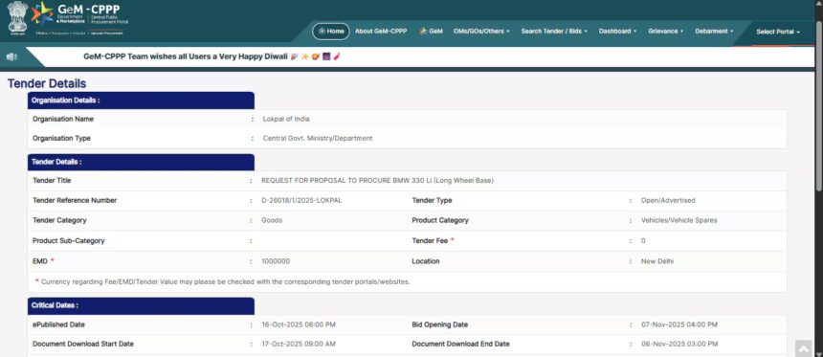
Task: Expand the OMs/GOs/Others menu
Action: (481, 32)
